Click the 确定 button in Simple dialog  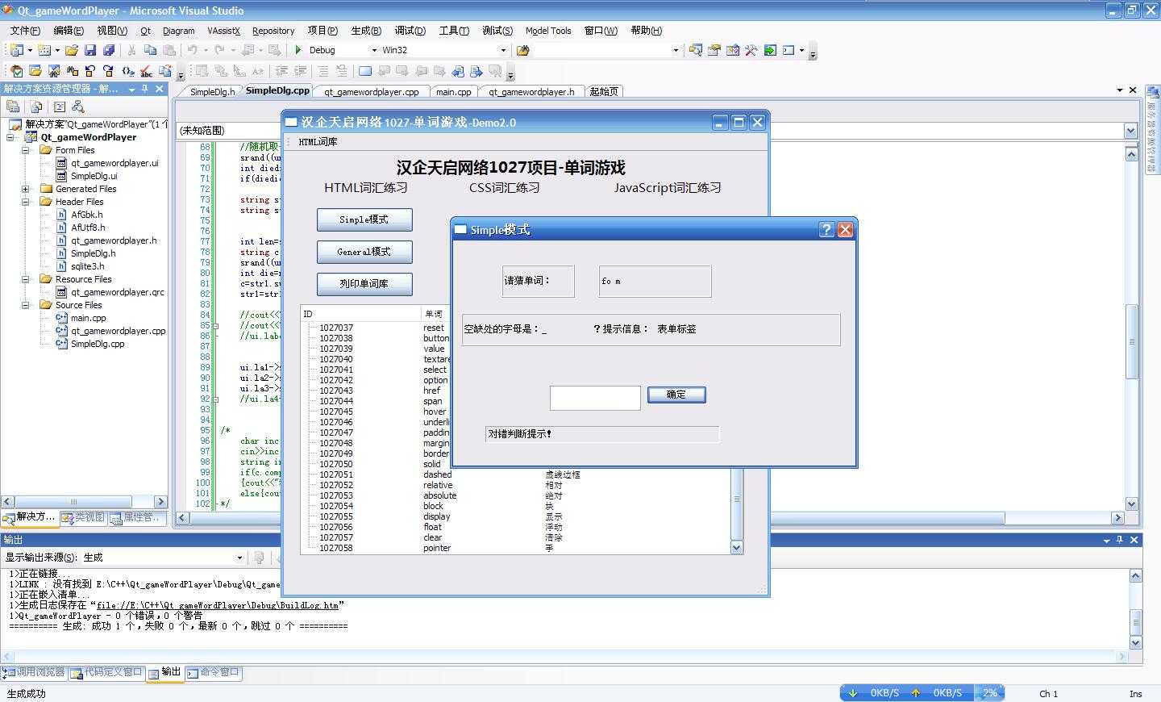pos(676,395)
